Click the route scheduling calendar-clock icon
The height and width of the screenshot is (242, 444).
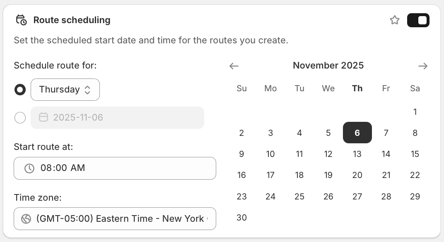coord(21,20)
